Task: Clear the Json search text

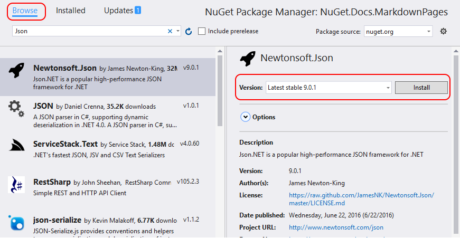Action: [x=170, y=31]
